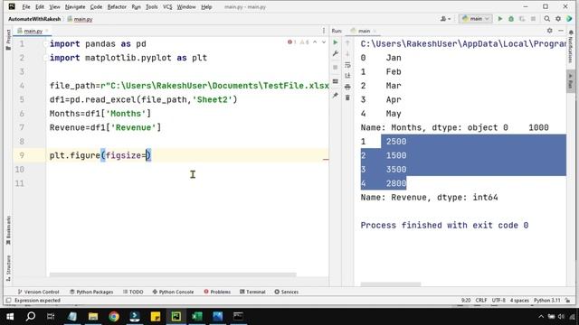Viewport: 579px width, 325px height.
Task: Select the main.py editor tab
Action: pos(32,31)
